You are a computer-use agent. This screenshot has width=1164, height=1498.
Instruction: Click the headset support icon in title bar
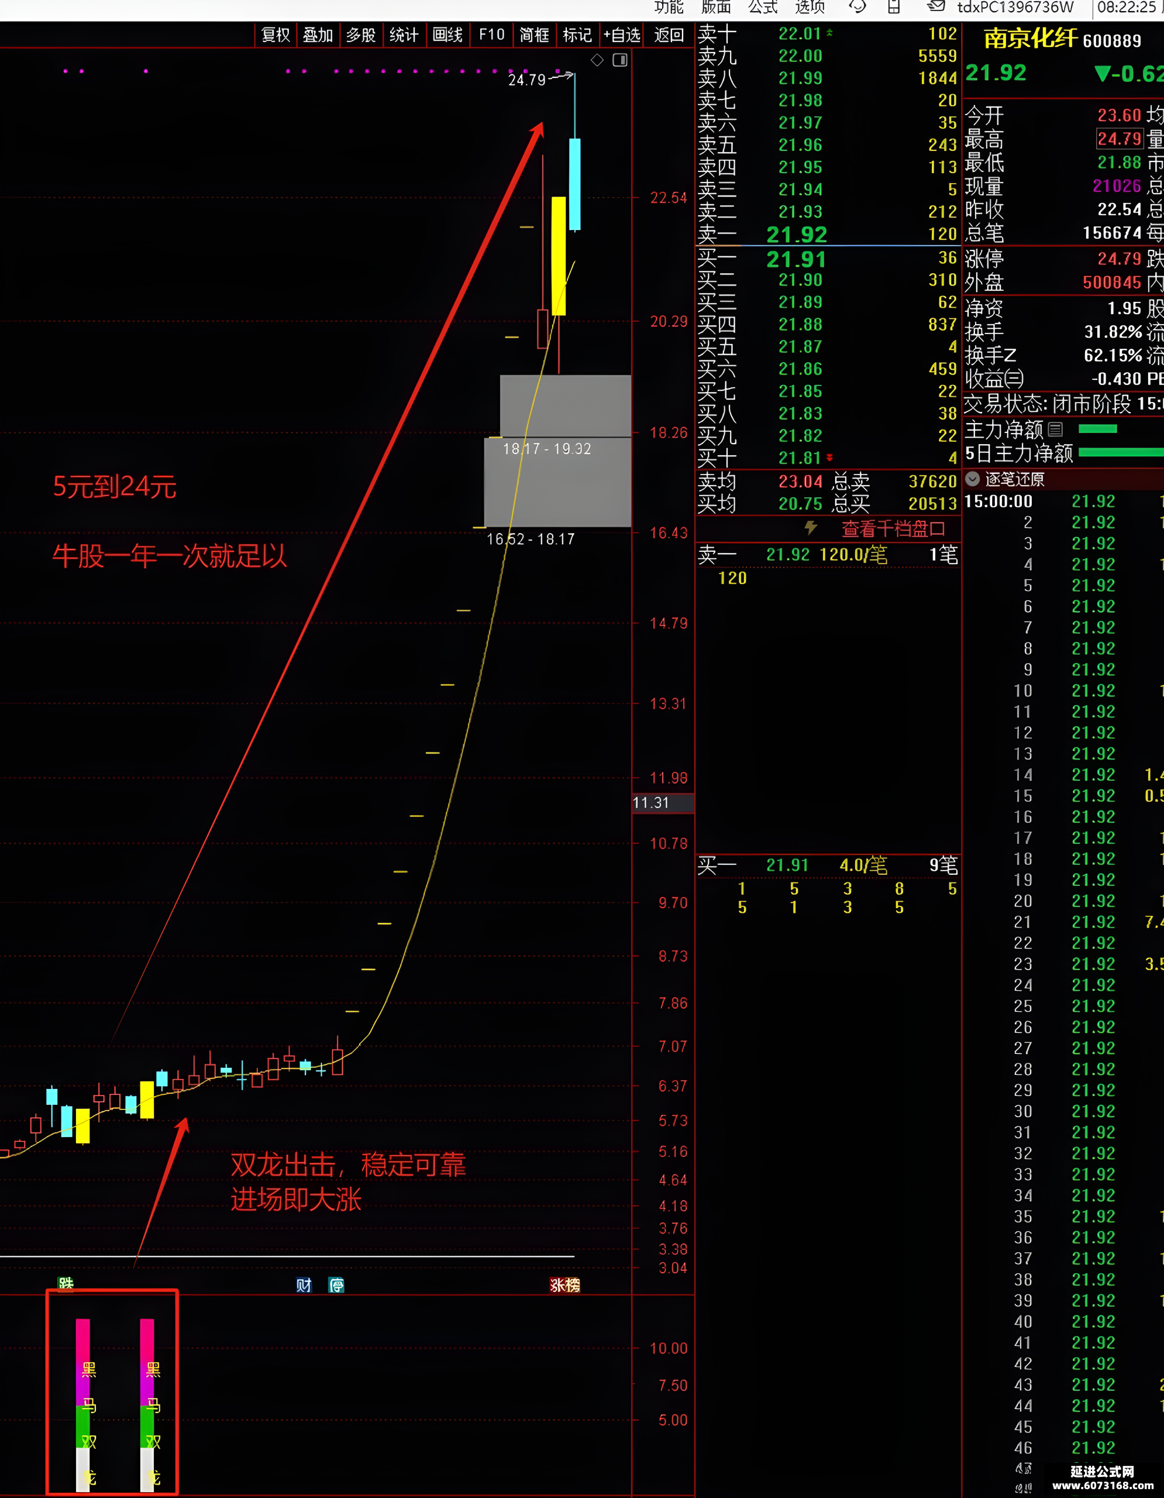(857, 7)
